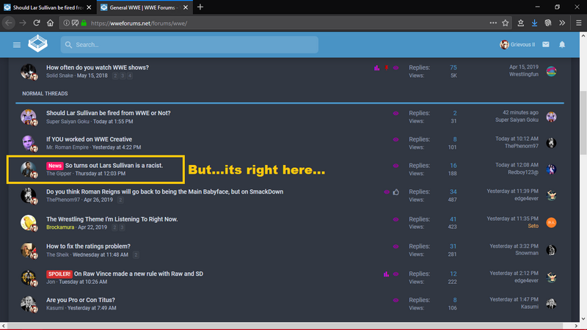
Task: Open 'The Wrestling Theme I'm Listening To Right Now.'
Action: tap(112, 219)
